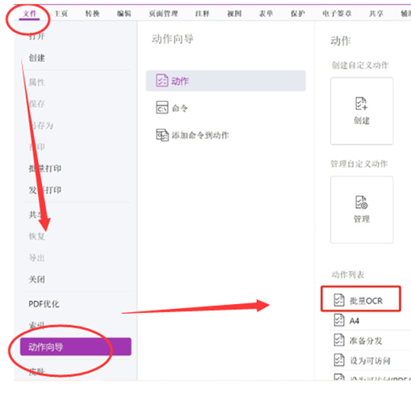Switch to the 电子签章 tab

[337, 14]
